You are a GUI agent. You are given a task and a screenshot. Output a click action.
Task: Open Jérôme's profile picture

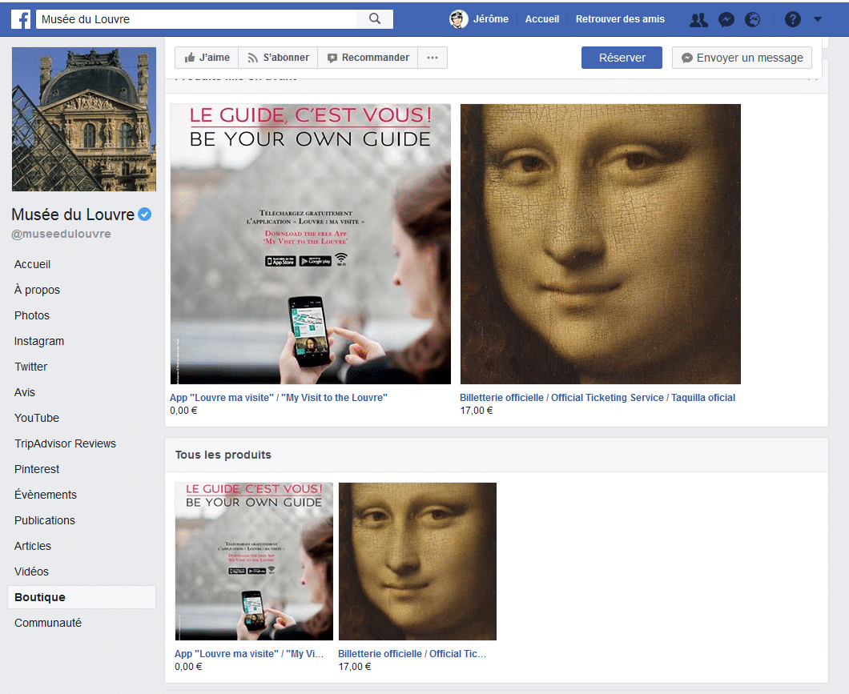(x=459, y=19)
